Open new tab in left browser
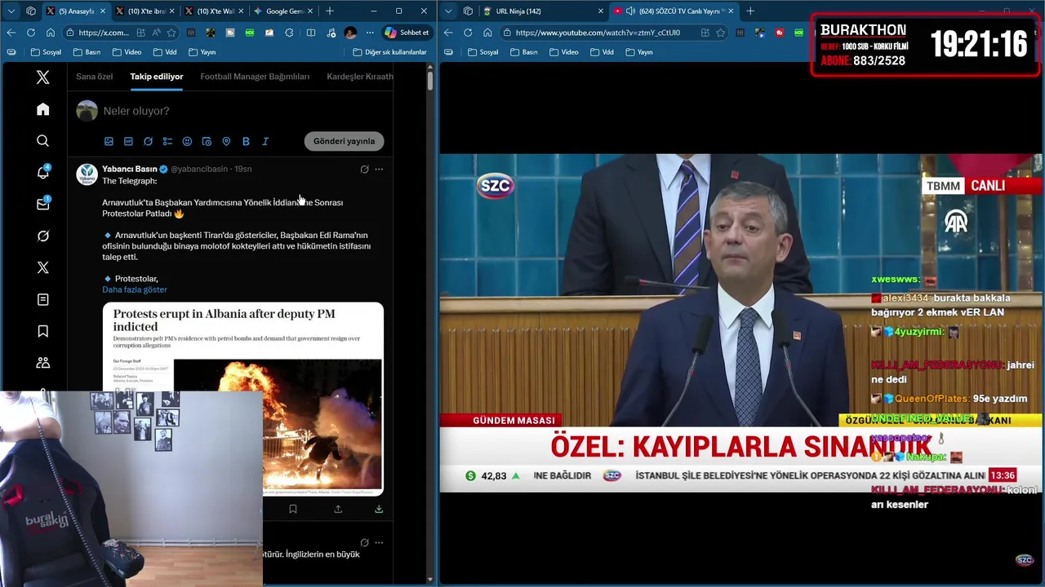The width and height of the screenshot is (1045, 587). [x=330, y=11]
